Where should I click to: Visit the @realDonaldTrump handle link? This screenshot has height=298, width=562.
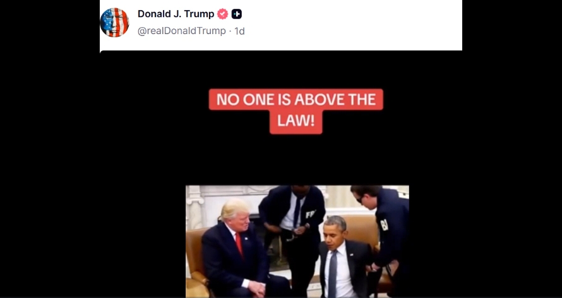pos(182,31)
